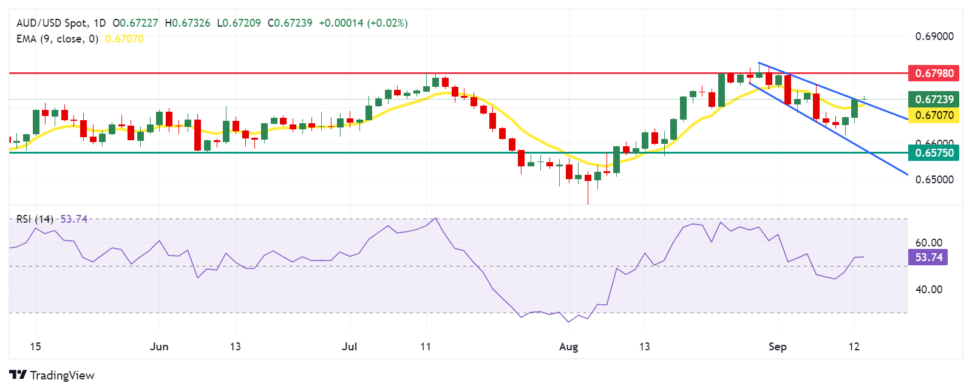Click the Jun date on time axis

[x=159, y=347]
